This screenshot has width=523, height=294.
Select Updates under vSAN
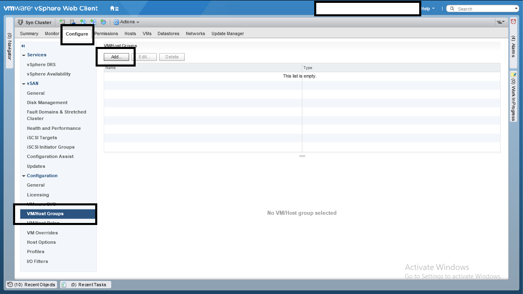pos(36,166)
